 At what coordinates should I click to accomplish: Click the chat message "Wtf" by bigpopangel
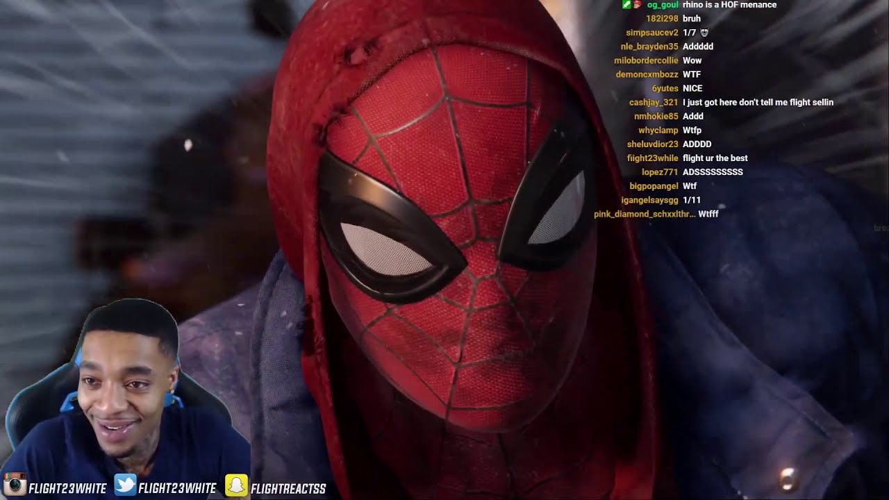point(690,185)
